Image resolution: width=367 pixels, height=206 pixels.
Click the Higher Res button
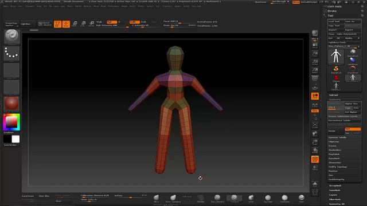point(353,104)
